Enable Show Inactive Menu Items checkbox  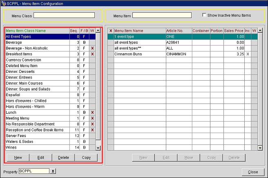(205, 16)
